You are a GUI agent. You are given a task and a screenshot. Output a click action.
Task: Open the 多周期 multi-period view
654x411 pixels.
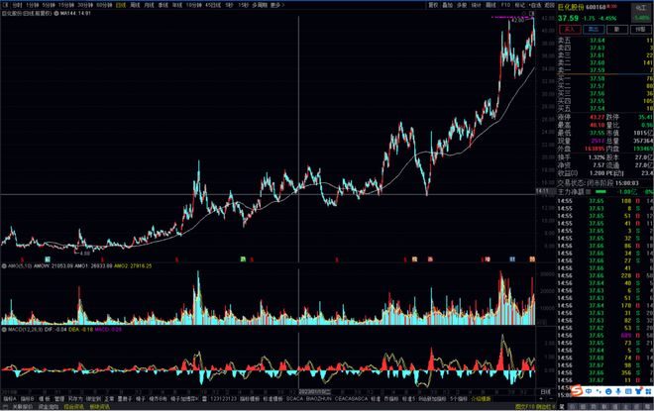pos(260,5)
